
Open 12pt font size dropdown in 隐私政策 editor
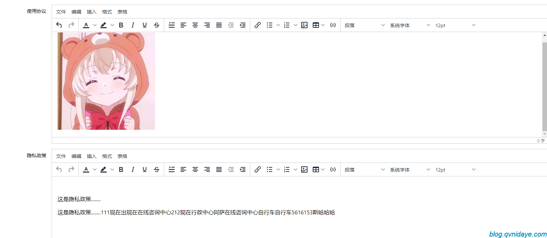(455, 169)
